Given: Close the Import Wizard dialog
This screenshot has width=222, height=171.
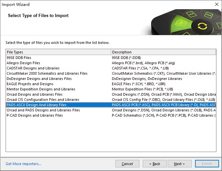Looking at the screenshot, I should [217, 4].
